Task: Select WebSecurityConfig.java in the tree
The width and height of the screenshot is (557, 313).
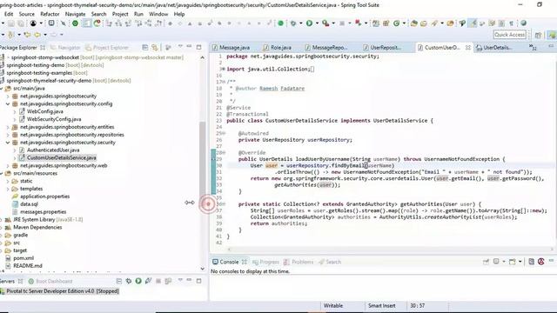Action: 54,119
